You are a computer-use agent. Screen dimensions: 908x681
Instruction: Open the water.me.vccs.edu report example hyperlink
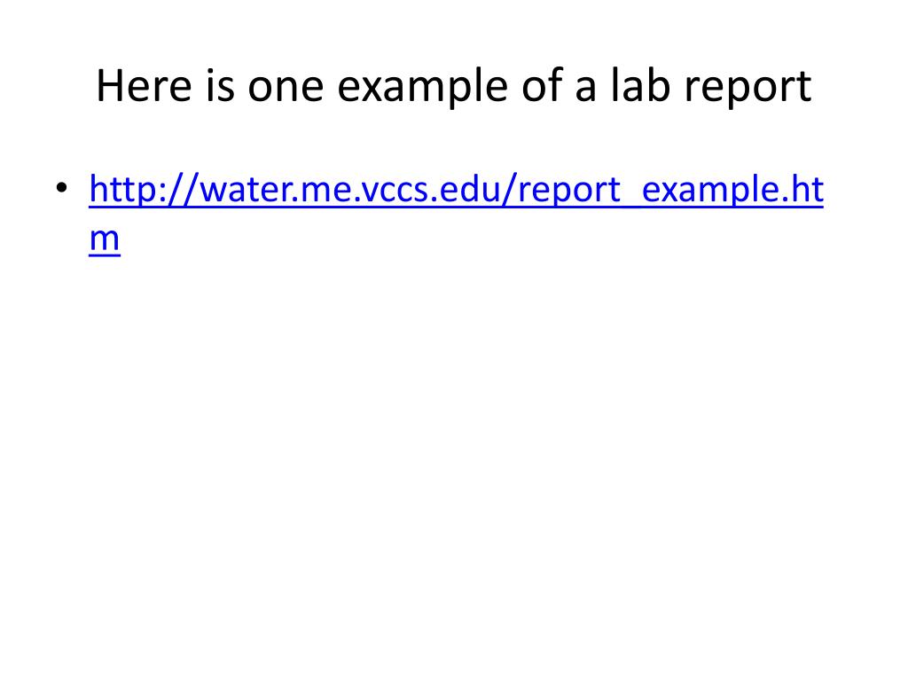point(457,190)
